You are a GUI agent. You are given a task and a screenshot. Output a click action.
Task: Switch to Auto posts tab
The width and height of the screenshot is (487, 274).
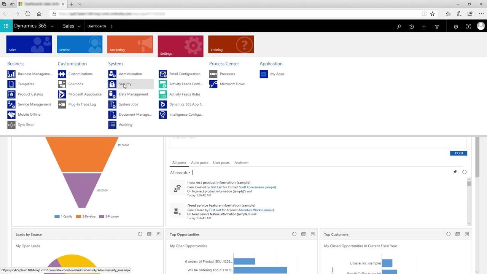point(199,163)
